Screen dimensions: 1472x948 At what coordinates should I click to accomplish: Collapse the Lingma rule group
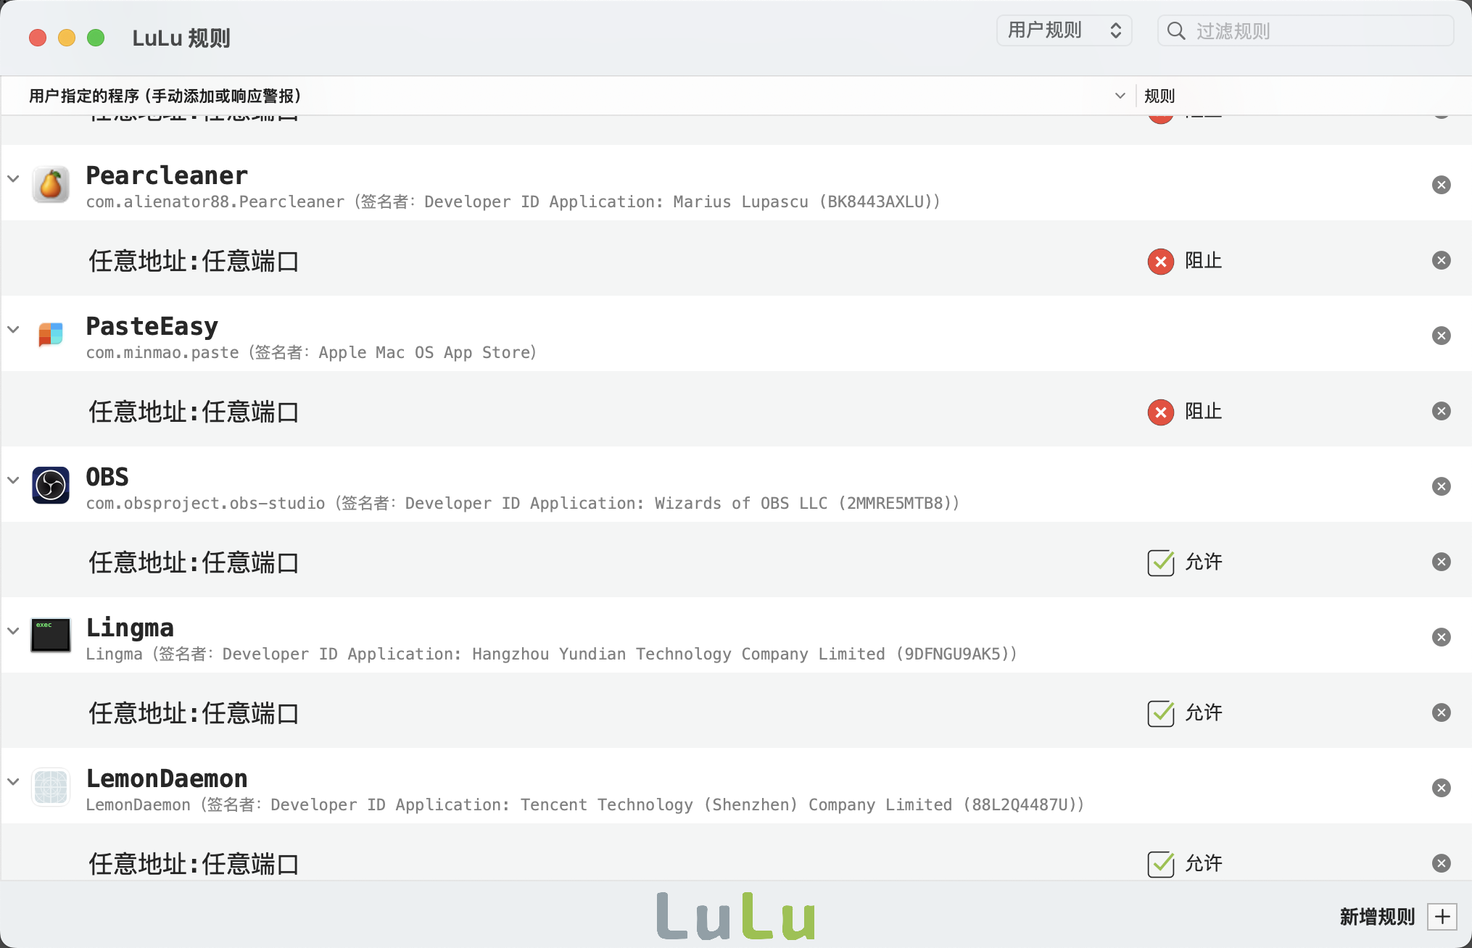tap(13, 631)
